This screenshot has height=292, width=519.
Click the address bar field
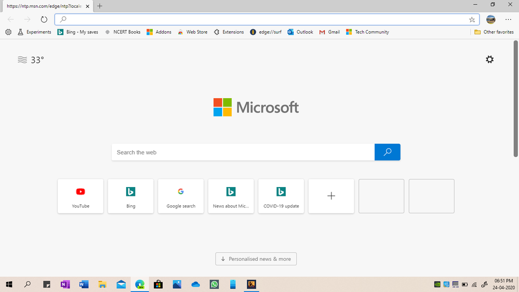click(x=267, y=20)
